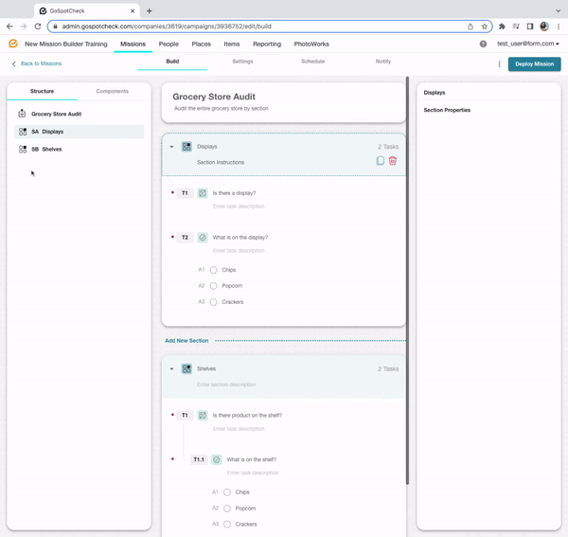568x537 pixels.
Task: Click the Grocery Store Audit mission icon in Structure
Action: click(22, 114)
